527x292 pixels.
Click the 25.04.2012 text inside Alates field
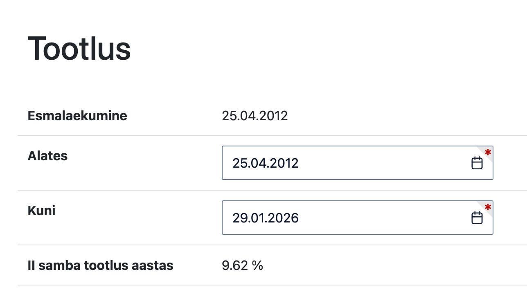point(265,163)
